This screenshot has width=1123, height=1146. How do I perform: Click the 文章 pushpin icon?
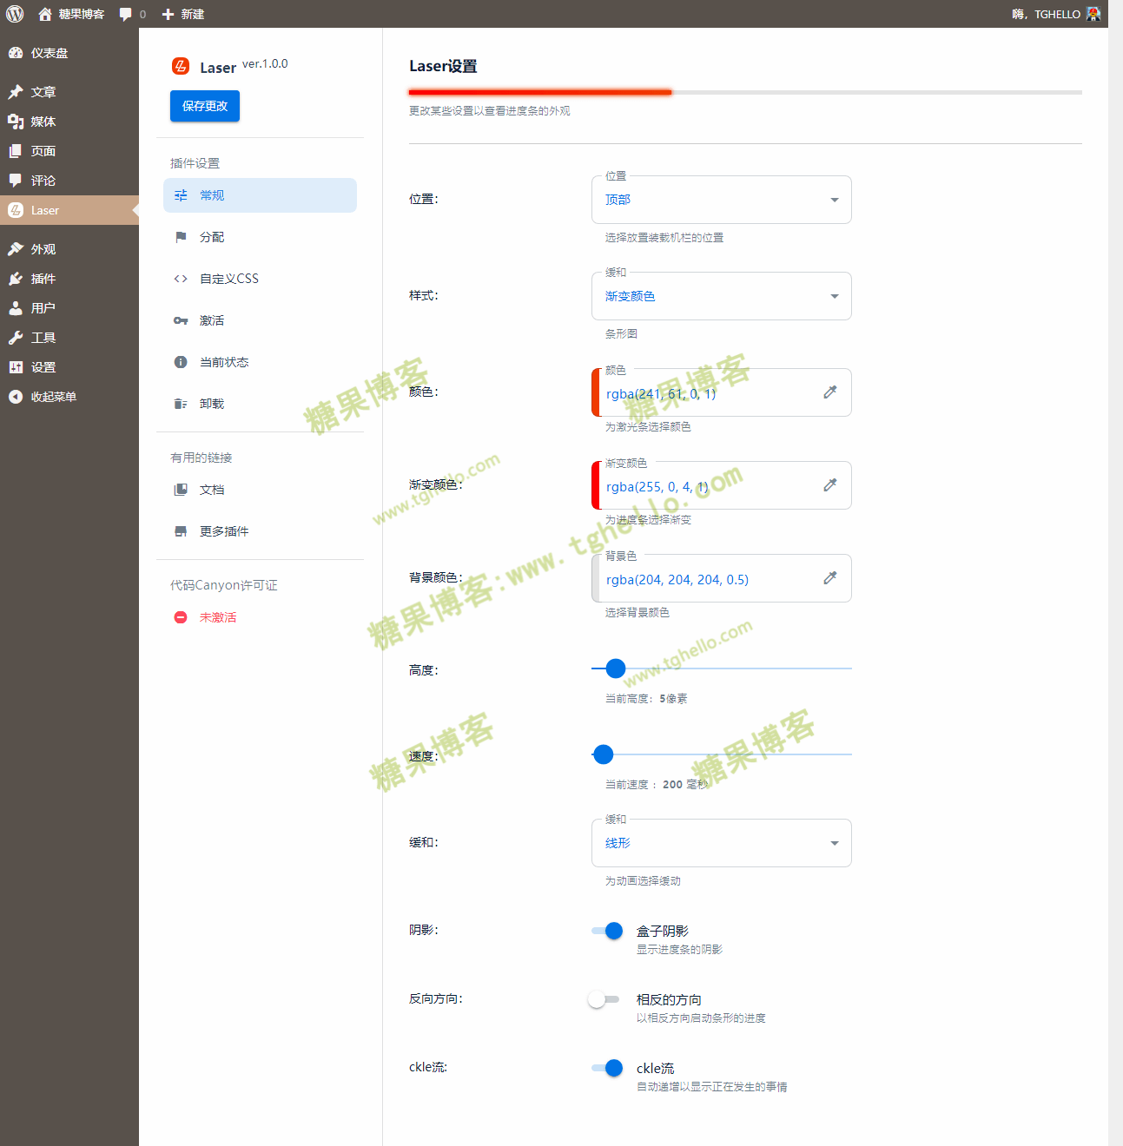(x=16, y=92)
